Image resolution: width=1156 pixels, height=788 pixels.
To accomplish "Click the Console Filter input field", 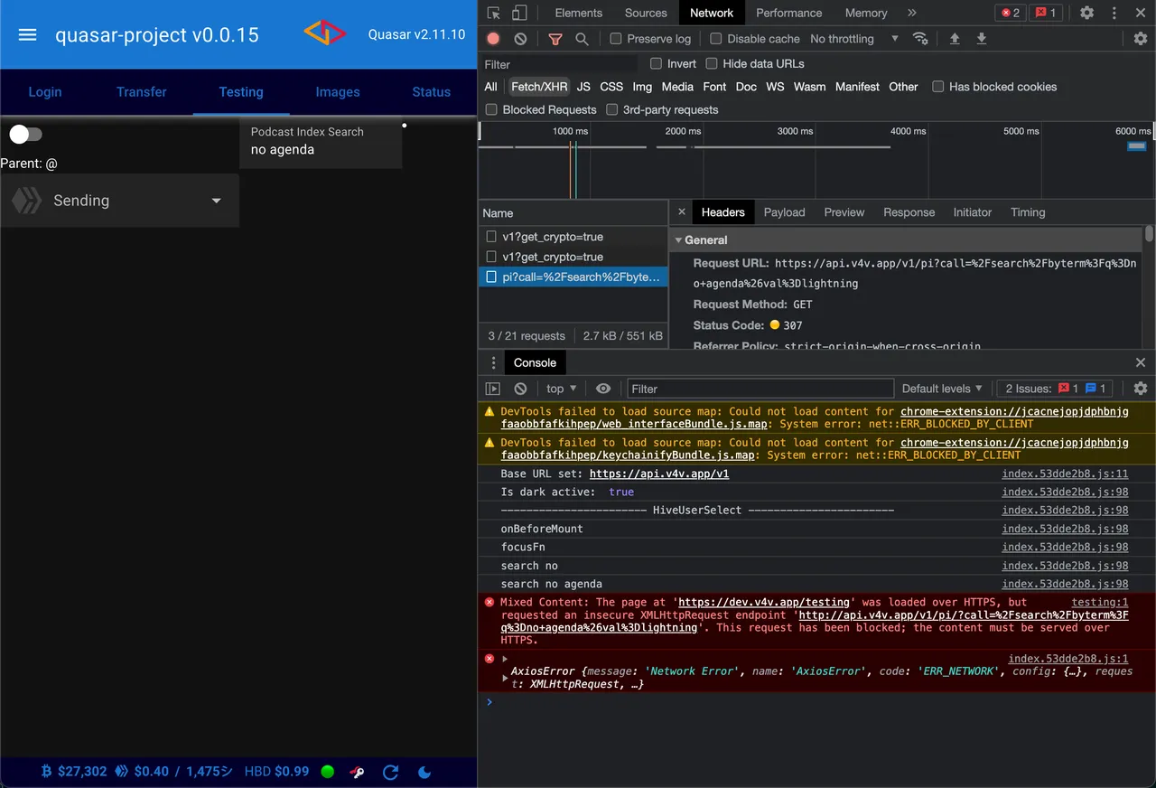I will click(760, 389).
